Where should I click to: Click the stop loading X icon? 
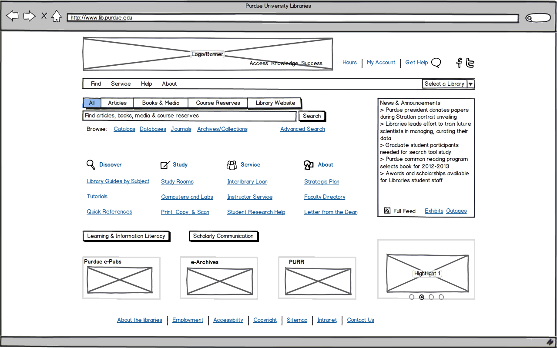44,16
